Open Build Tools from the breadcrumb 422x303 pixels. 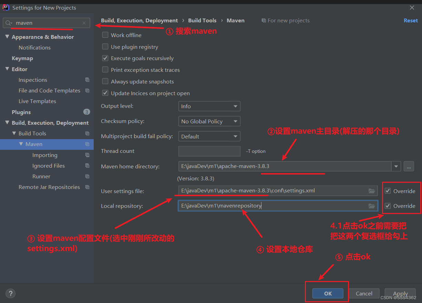[202, 20]
